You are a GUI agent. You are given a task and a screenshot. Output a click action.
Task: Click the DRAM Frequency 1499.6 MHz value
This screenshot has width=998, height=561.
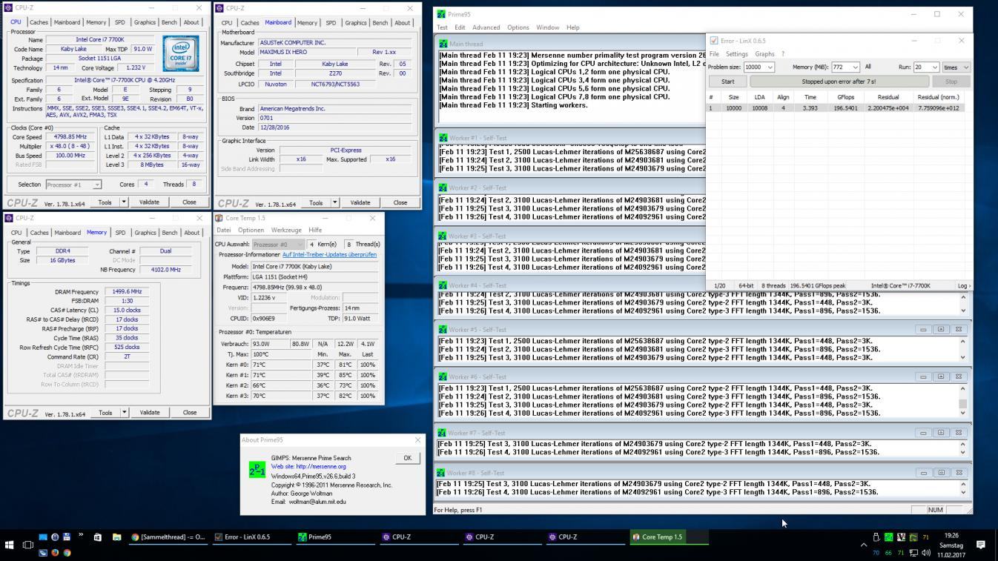coord(128,292)
